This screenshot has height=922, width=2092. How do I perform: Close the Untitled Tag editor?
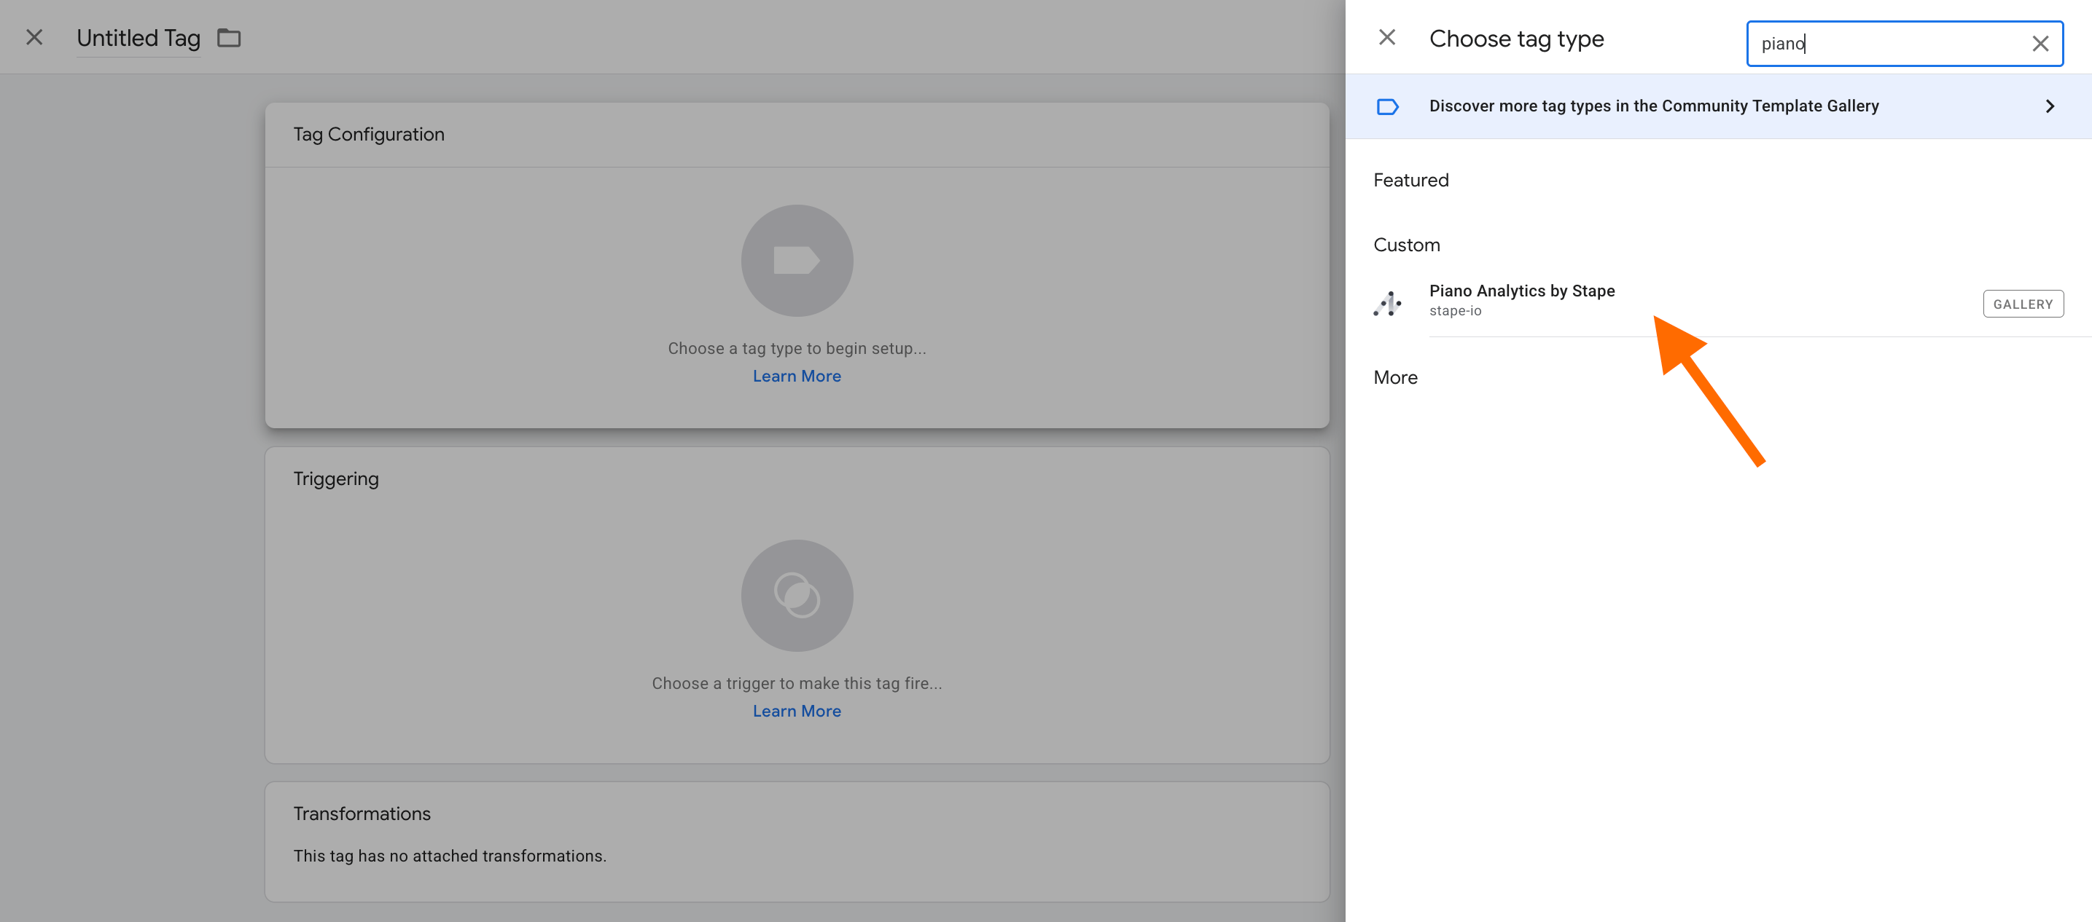point(34,37)
